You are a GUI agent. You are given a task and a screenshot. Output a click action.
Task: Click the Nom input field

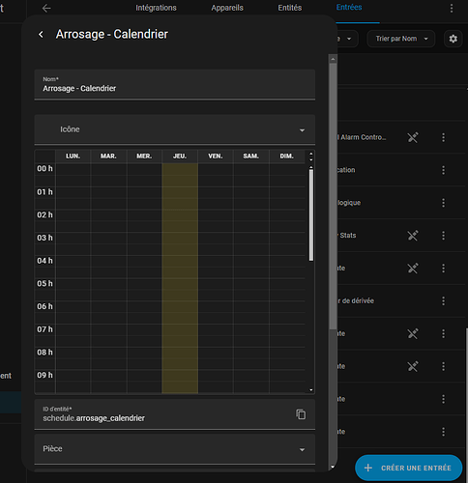pos(175,84)
